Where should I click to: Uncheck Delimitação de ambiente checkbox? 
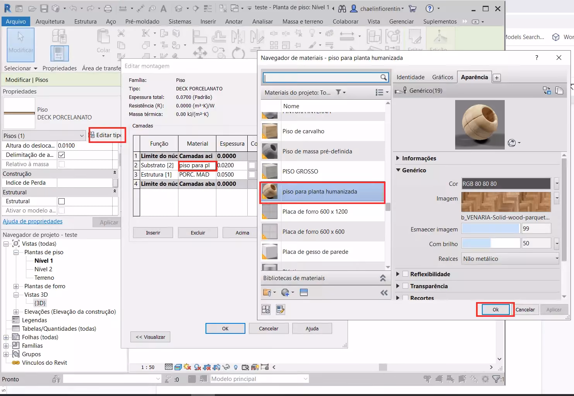coord(62,155)
